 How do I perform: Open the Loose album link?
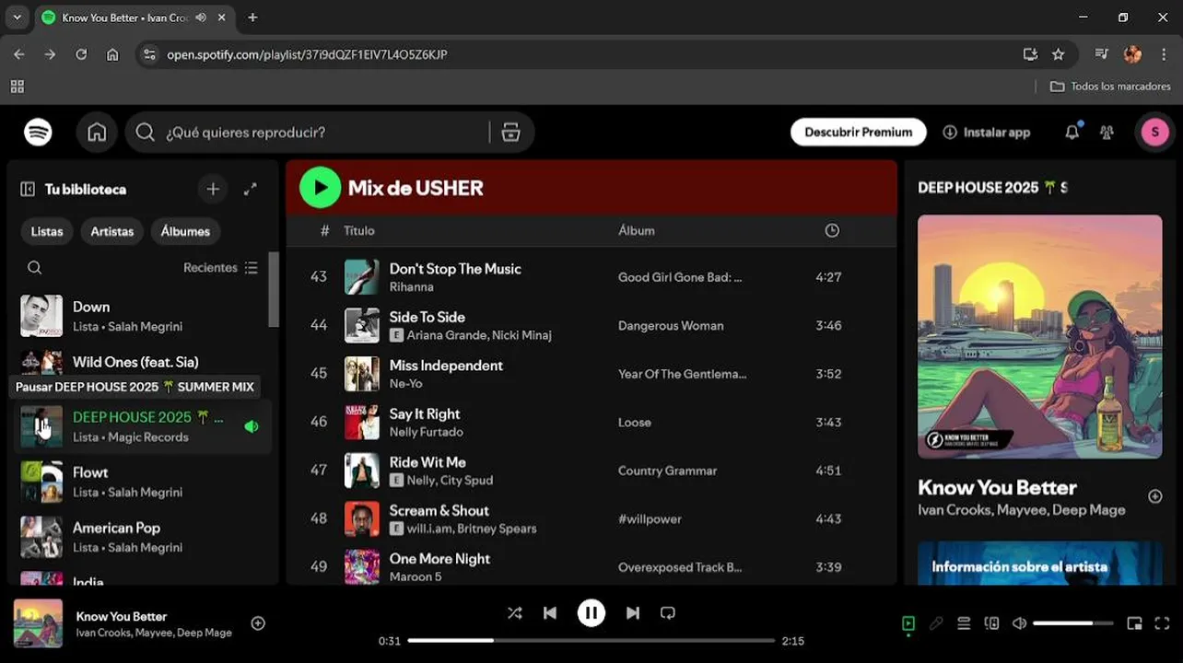pos(635,422)
